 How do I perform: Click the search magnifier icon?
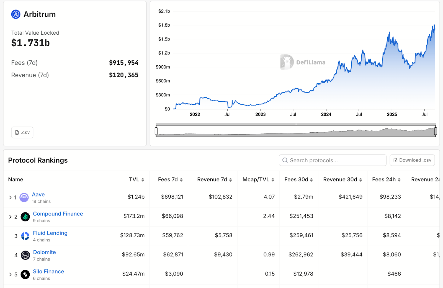[285, 160]
